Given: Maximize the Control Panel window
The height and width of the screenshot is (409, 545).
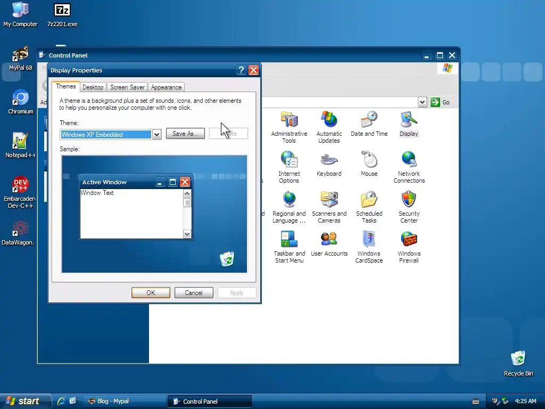Looking at the screenshot, I should (440, 55).
